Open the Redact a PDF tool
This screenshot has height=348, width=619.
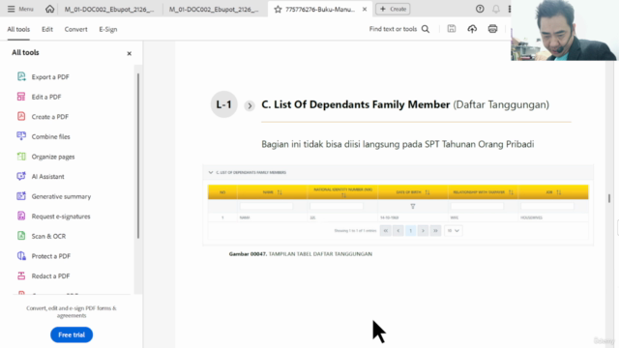tap(50, 275)
